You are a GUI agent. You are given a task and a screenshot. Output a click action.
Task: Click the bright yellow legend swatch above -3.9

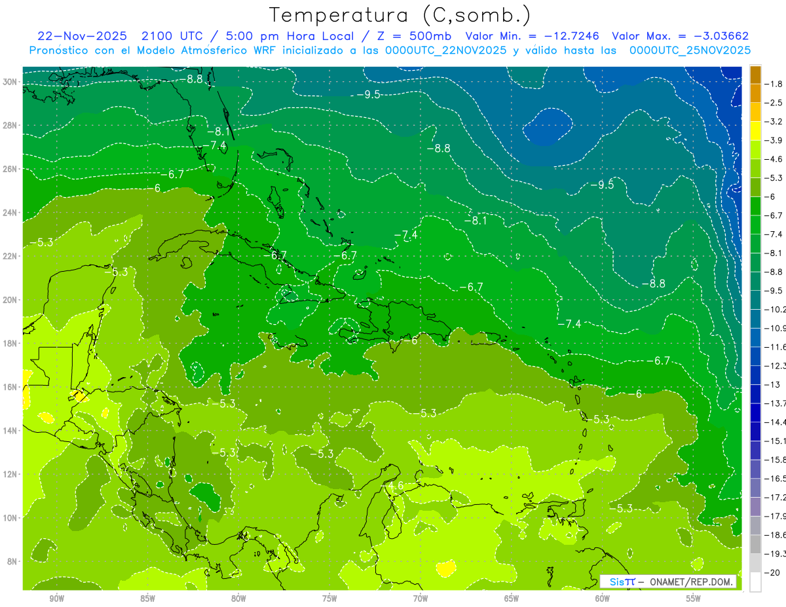point(755,131)
